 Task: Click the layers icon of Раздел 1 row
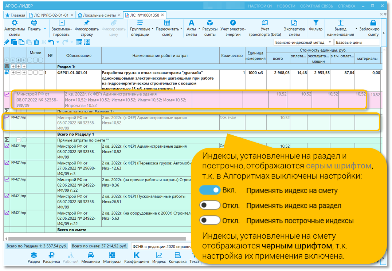pyautogui.click(x=7, y=66)
